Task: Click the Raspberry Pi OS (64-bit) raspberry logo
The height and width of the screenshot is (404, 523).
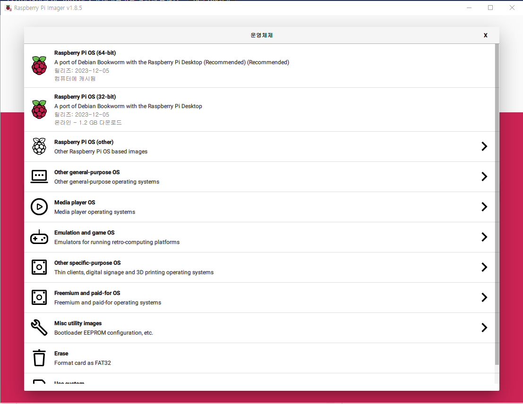Action: 39,66
